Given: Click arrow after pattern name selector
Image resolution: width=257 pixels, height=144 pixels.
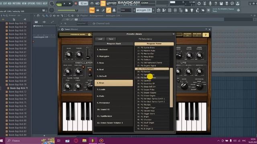Looking at the screenshot, I should 153,10.
